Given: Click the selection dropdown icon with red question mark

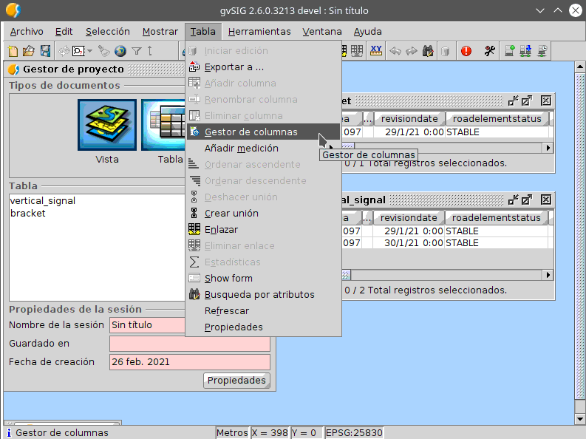Looking at the screenshot, I should (78, 51).
